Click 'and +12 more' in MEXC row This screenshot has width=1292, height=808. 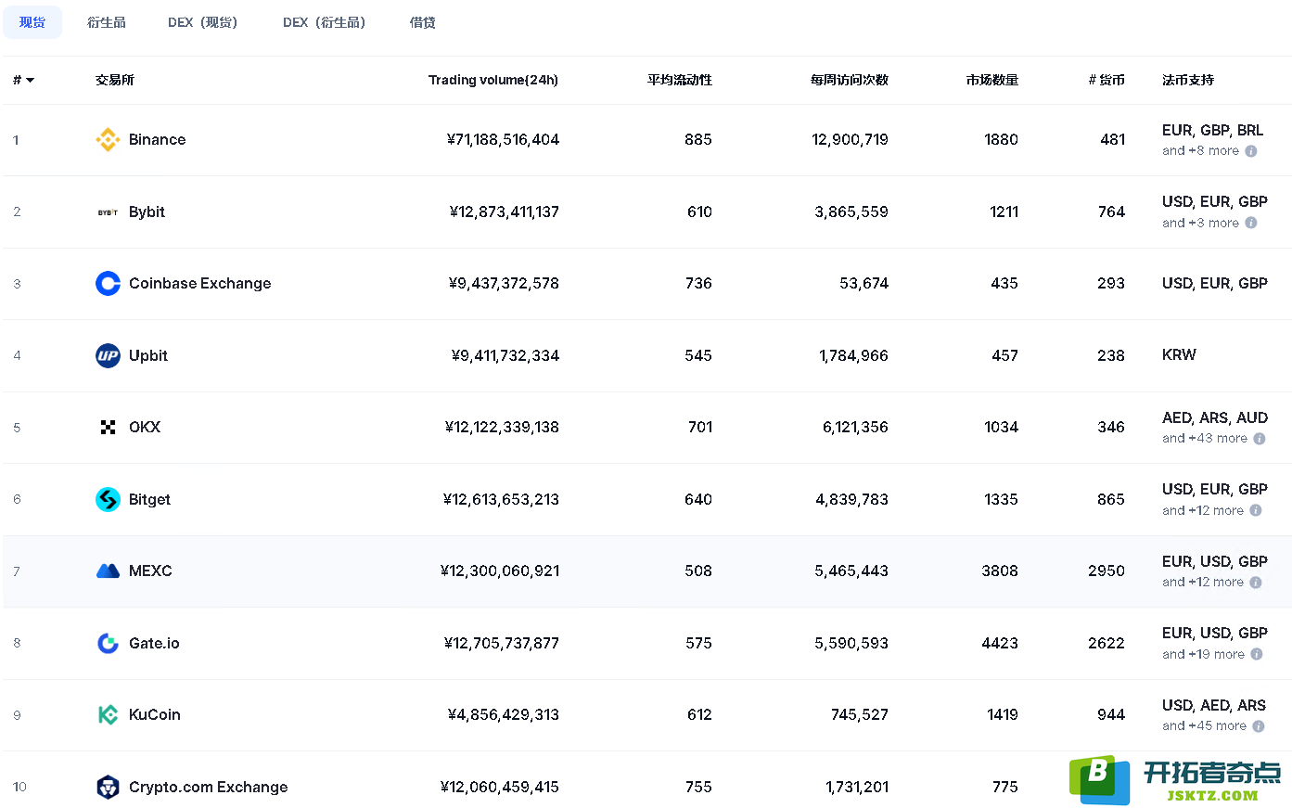(1203, 583)
